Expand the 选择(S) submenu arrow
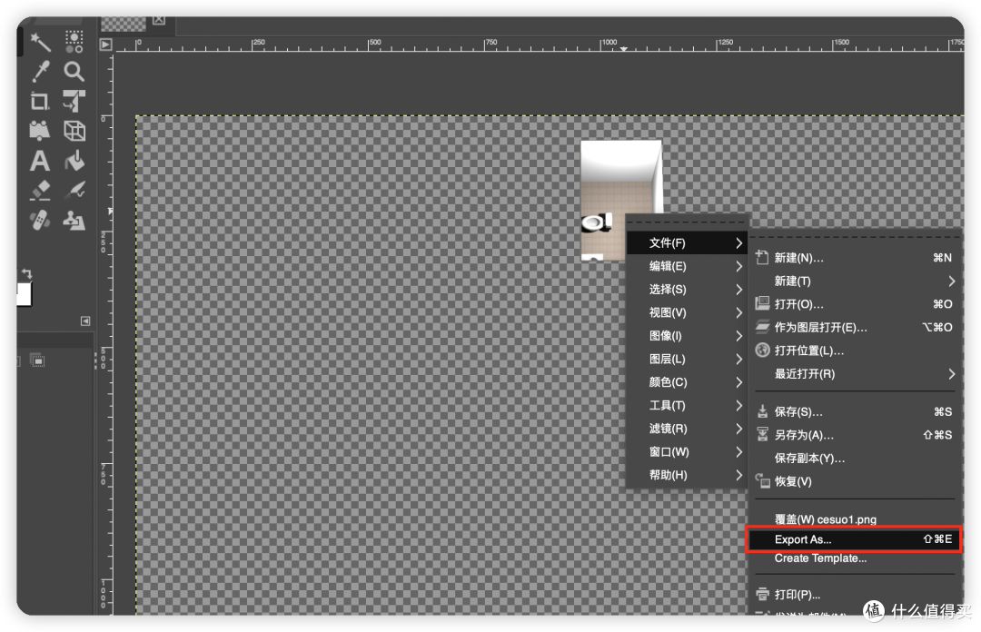Screen dimensions: 981x632 [738, 289]
